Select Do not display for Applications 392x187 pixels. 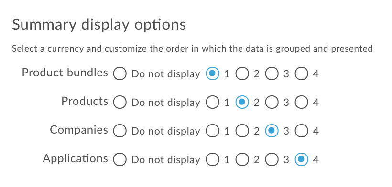120,159
